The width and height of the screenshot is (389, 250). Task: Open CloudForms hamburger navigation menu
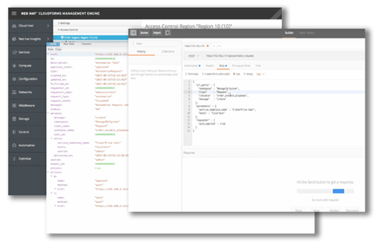14,13
